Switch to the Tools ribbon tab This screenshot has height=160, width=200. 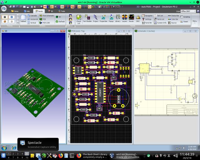pyautogui.click(x=62, y=11)
